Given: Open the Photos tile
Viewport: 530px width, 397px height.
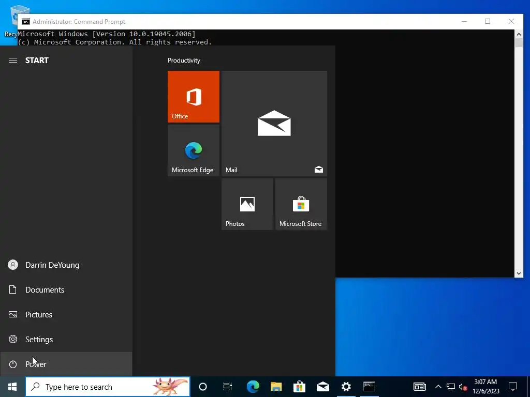Looking at the screenshot, I should [x=247, y=204].
